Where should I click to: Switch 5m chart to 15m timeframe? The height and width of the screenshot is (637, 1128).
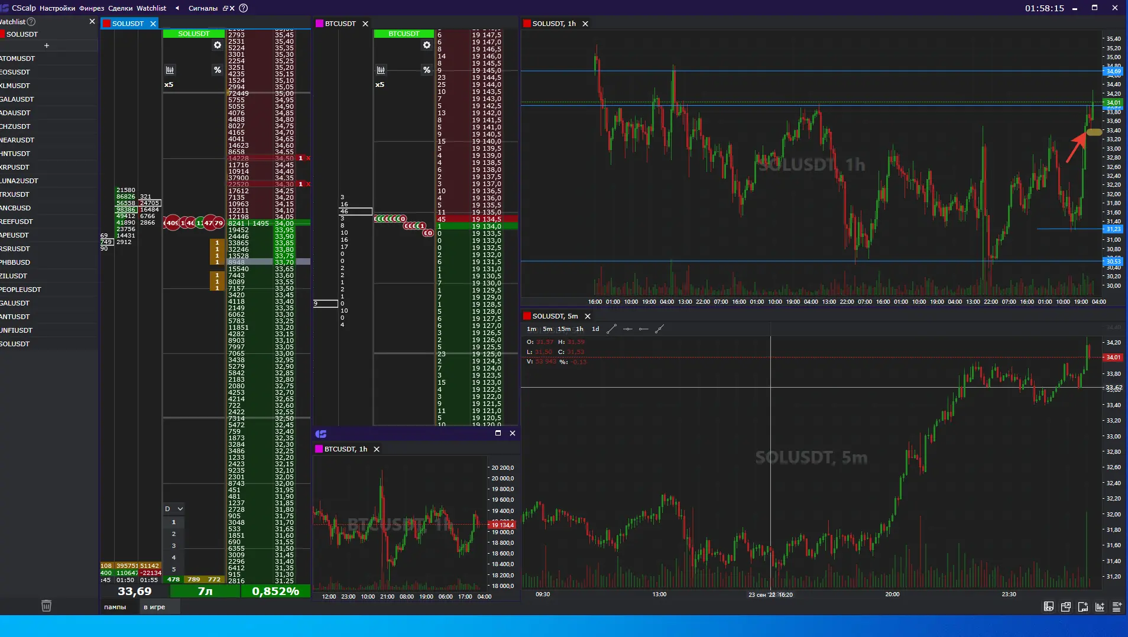(564, 329)
